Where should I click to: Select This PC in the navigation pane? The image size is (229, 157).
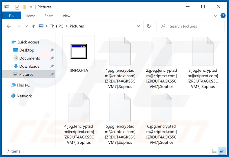pyautogui.click(x=23, y=85)
